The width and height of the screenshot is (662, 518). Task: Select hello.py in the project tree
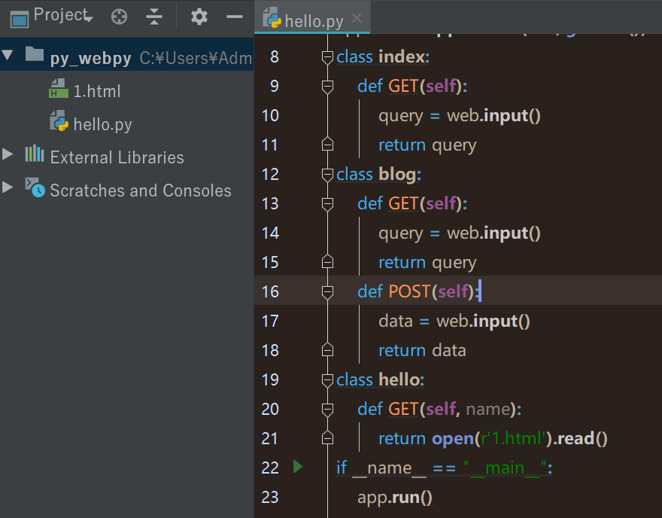102,124
